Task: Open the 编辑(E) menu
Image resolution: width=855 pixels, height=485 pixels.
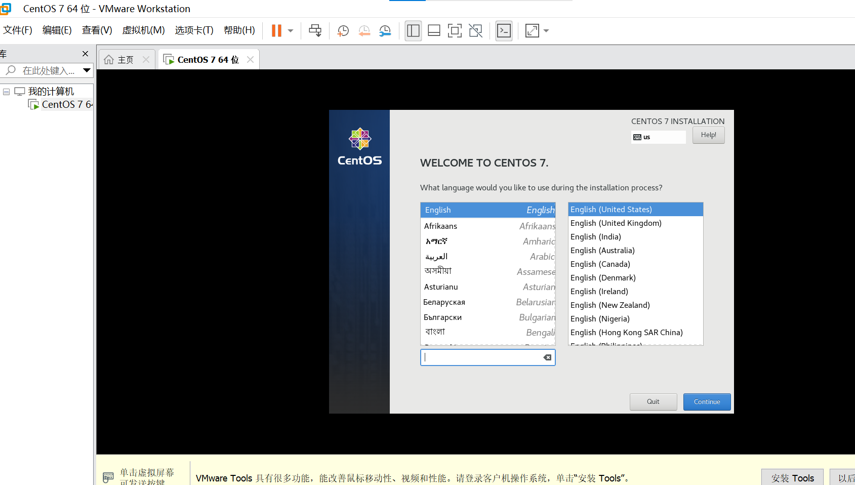Action: [x=57, y=30]
